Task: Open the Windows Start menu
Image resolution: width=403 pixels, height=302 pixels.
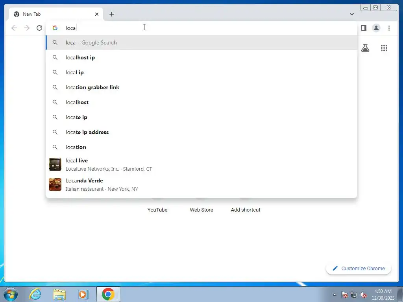Action: pyautogui.click(x=11, y=294)
